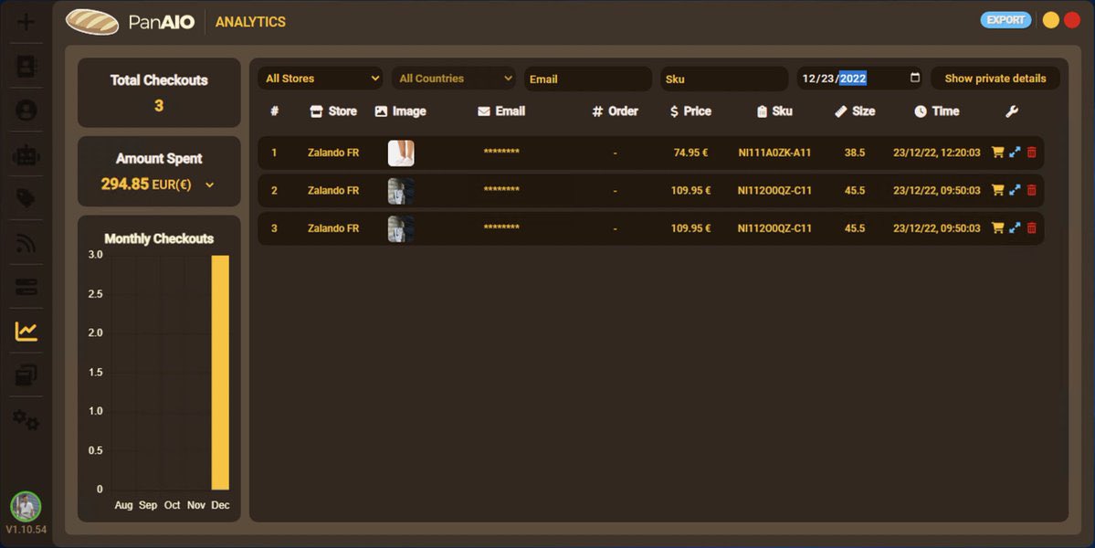
Task: Open the settings gears icon in the sidebar
Action: [x=26, y=419]
